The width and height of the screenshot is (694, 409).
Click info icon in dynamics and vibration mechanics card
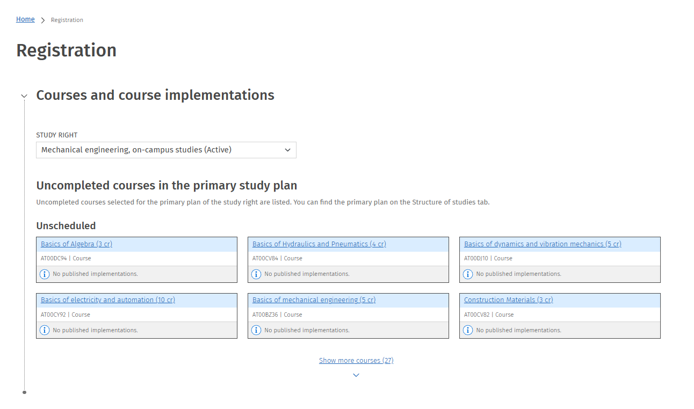click(468, 274)
